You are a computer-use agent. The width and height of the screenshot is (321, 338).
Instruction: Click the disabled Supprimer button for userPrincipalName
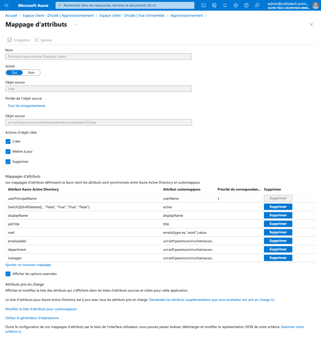coord(278,198)
